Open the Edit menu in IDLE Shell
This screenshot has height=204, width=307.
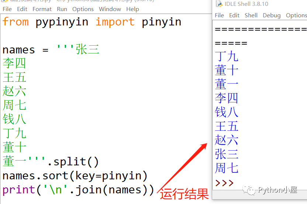tap(234, 15)
